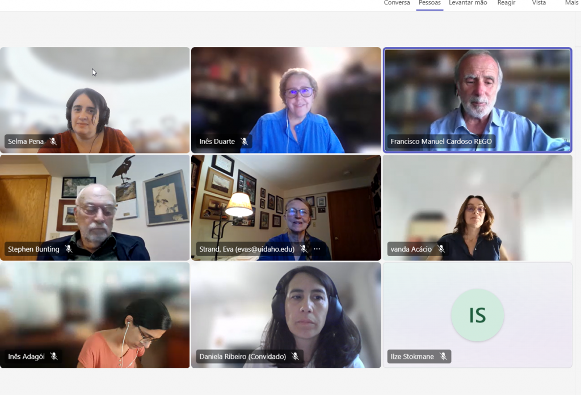
Task: Open more options on Eva Strand tile
Action: click(317, 249)
